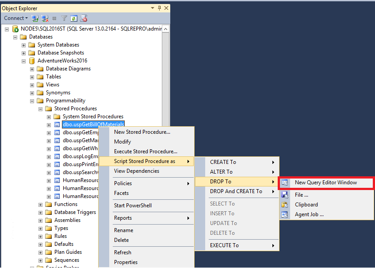Pin the Object Explorer panel with pushpin icon

click(160, 8)
